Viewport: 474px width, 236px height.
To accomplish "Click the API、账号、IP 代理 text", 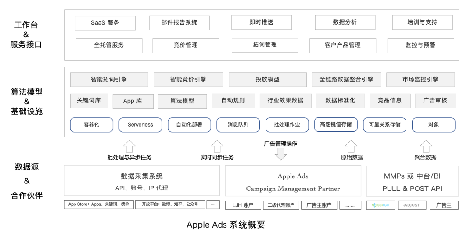I will (x=142, y=188).
